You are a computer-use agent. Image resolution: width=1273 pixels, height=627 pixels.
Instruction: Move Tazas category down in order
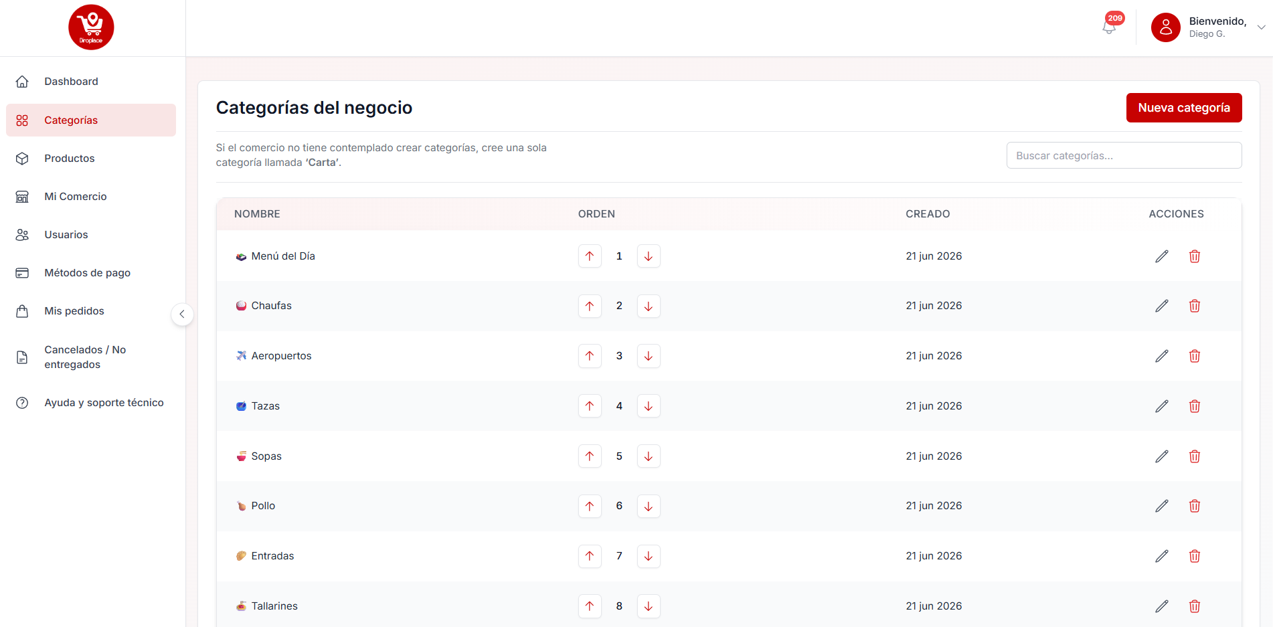pos(649,406)
